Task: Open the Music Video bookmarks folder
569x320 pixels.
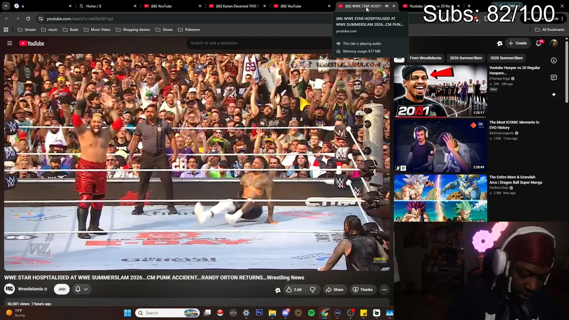Action: [97, 30]
